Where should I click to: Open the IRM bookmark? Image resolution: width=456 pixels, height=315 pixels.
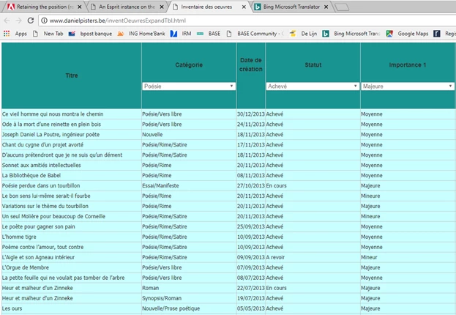[181, 34]
